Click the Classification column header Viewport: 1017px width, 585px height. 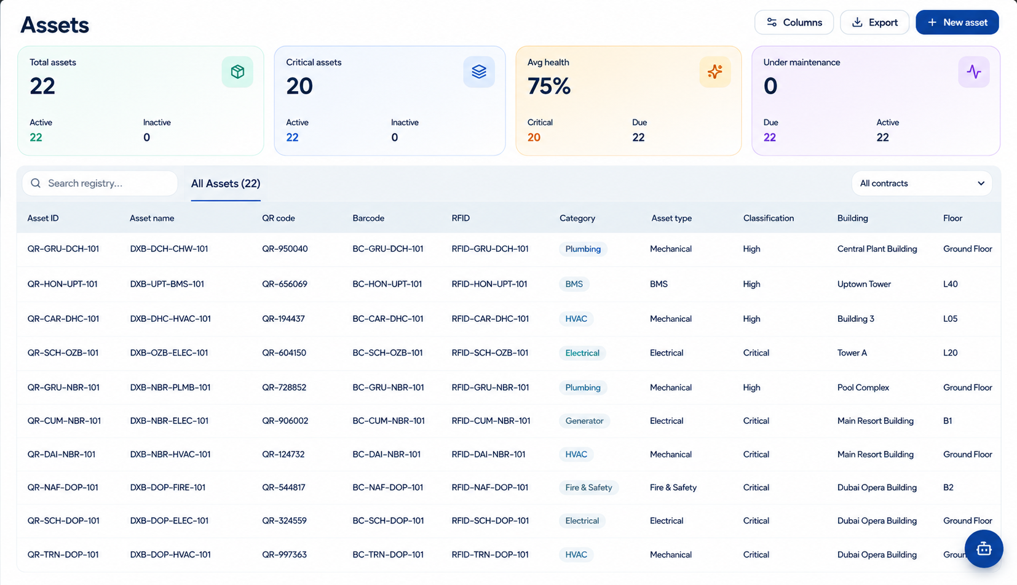click(769, 218)
